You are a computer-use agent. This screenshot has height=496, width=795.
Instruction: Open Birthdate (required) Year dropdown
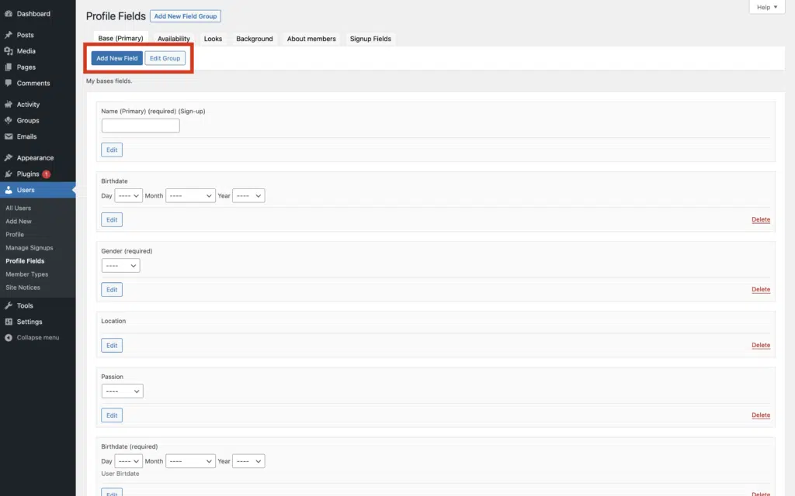(x=248, y=461)
